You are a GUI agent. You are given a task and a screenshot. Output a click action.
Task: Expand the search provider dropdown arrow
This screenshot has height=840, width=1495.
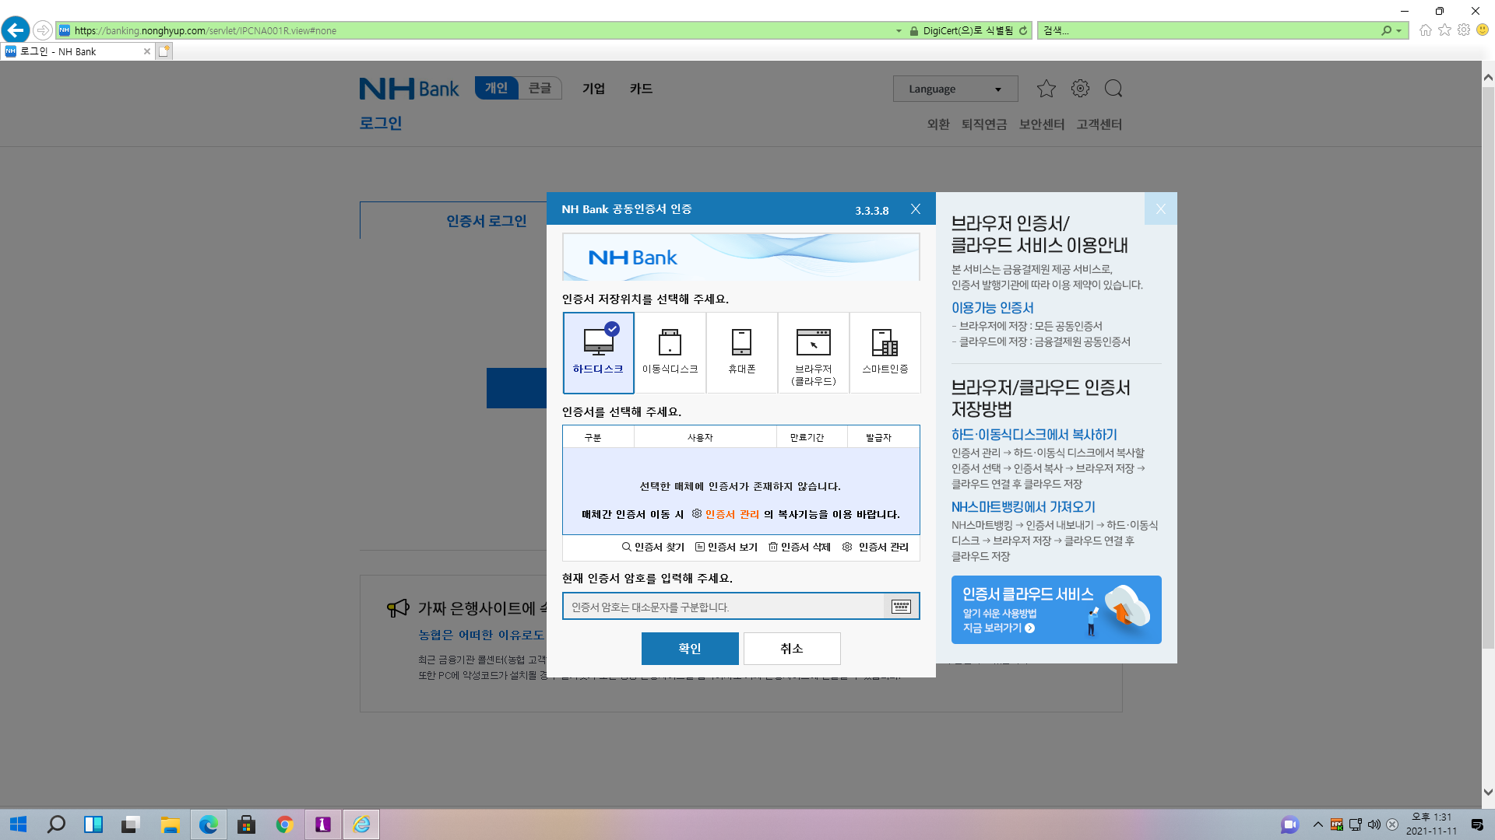(1399, 31)
